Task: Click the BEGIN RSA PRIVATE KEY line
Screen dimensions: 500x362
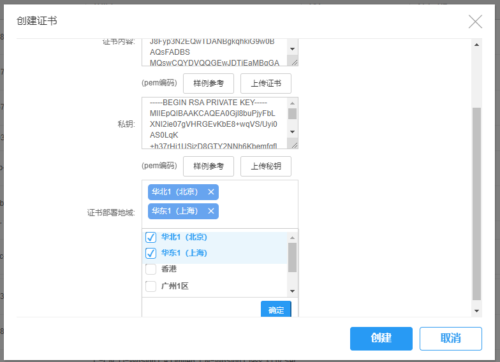Action: coord(209,103)
